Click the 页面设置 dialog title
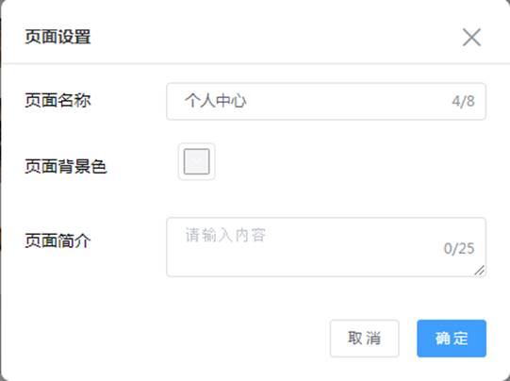 point(58,37)
